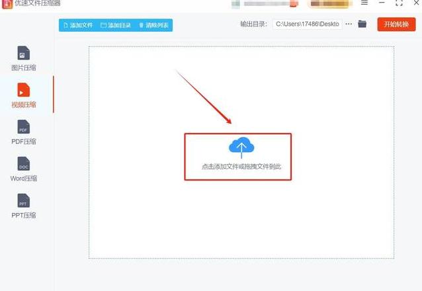This screenshot has height=291, width=422.
Task: Click the 添加目录 add folder button
Action: click(116, 25)
